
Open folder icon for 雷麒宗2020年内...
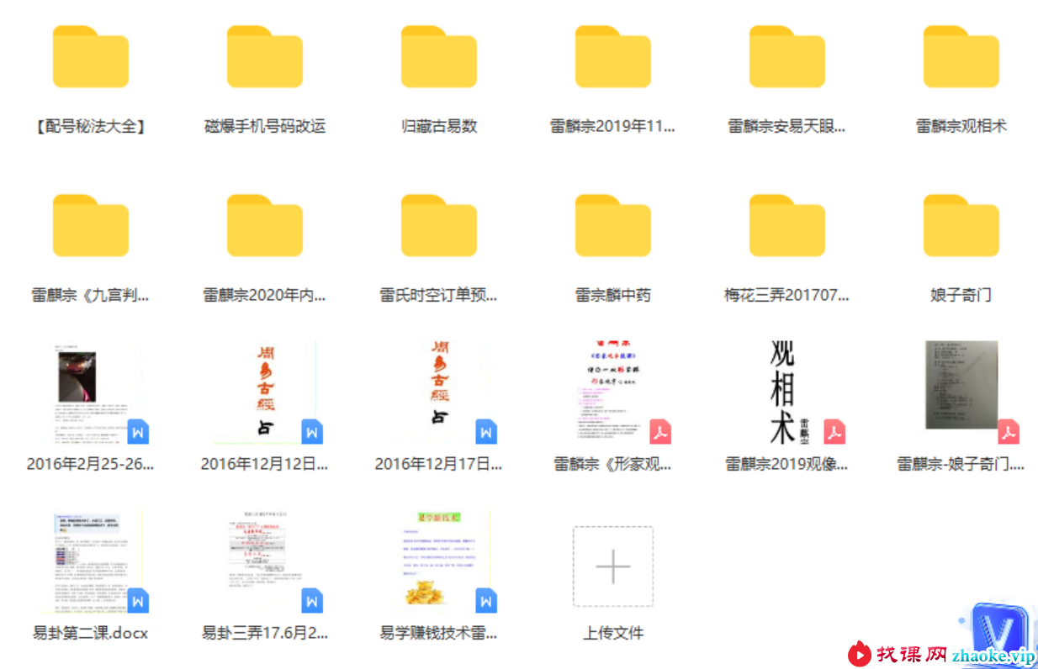[265, 225]
